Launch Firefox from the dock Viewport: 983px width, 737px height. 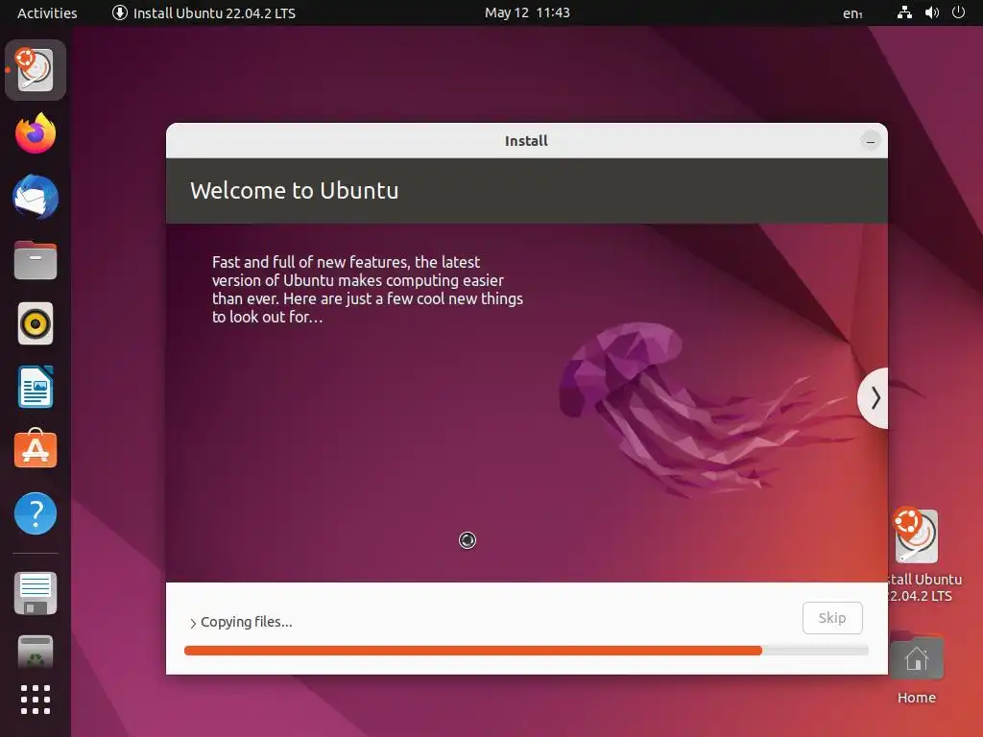tap(36, 133)
